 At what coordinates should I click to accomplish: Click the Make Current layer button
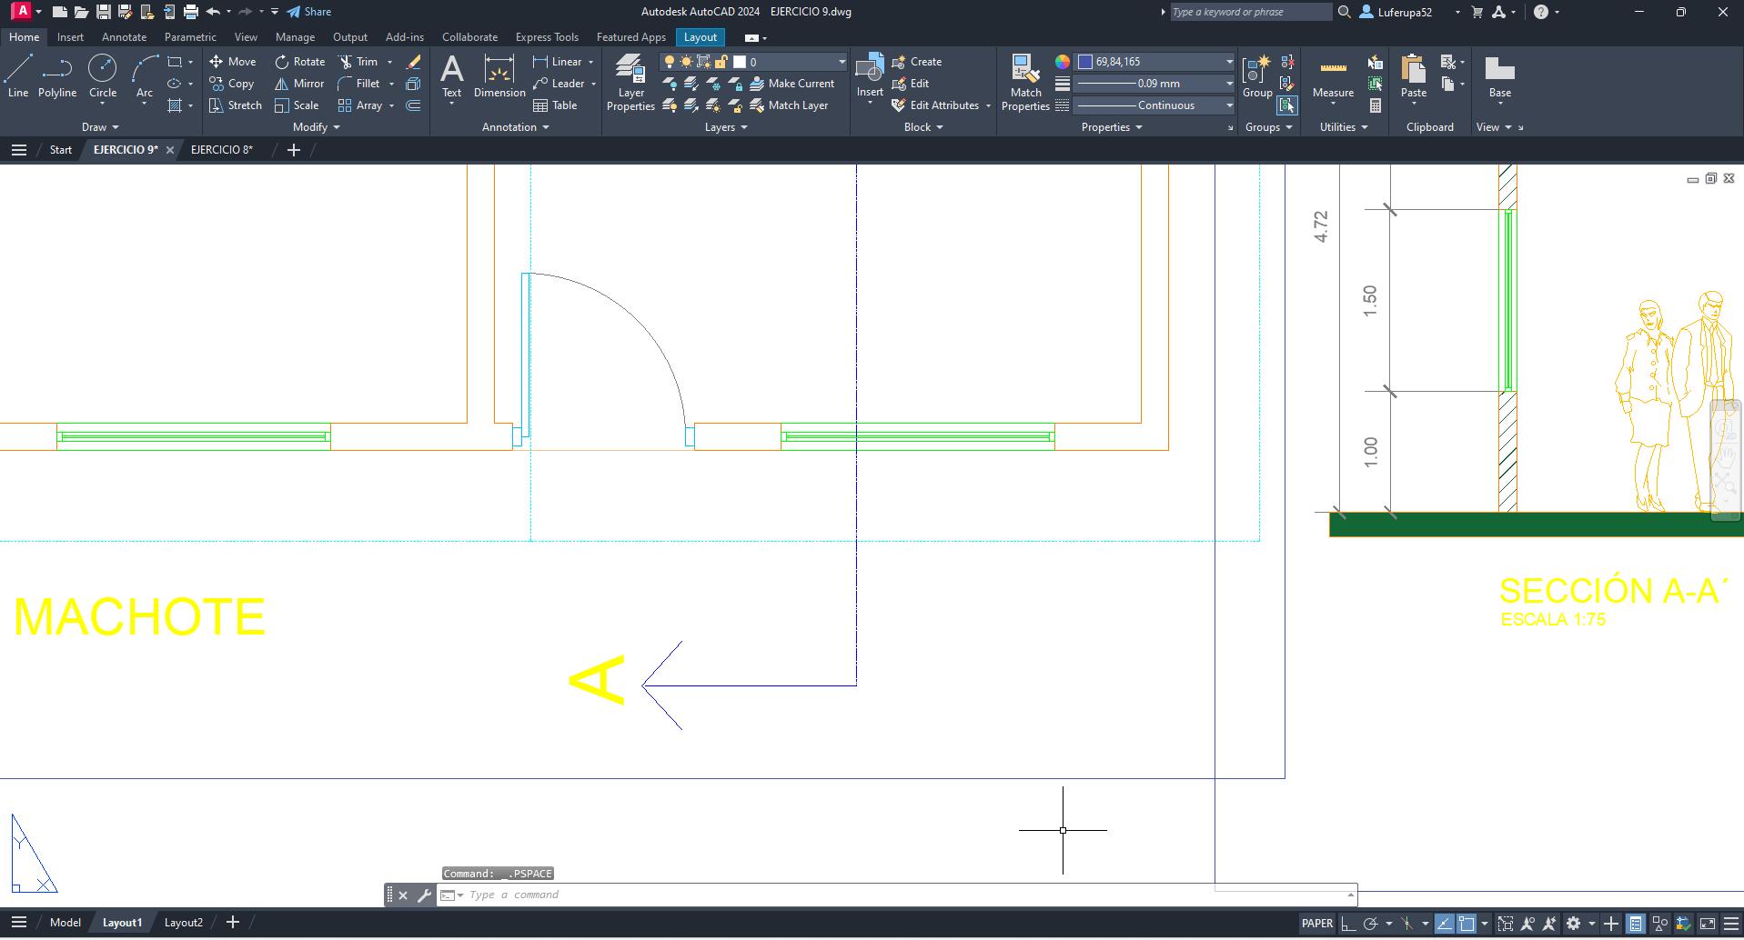click(791, 84)
